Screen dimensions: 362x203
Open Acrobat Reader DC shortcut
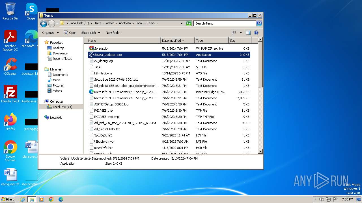point(10,41)
